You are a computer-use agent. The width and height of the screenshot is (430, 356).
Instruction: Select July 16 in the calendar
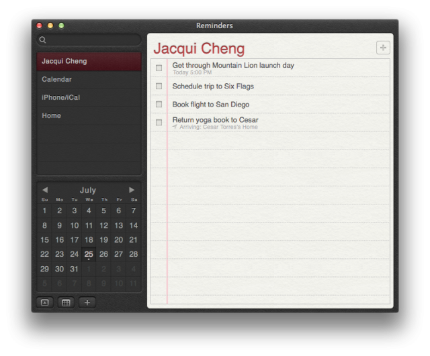(x=59, y=240)
